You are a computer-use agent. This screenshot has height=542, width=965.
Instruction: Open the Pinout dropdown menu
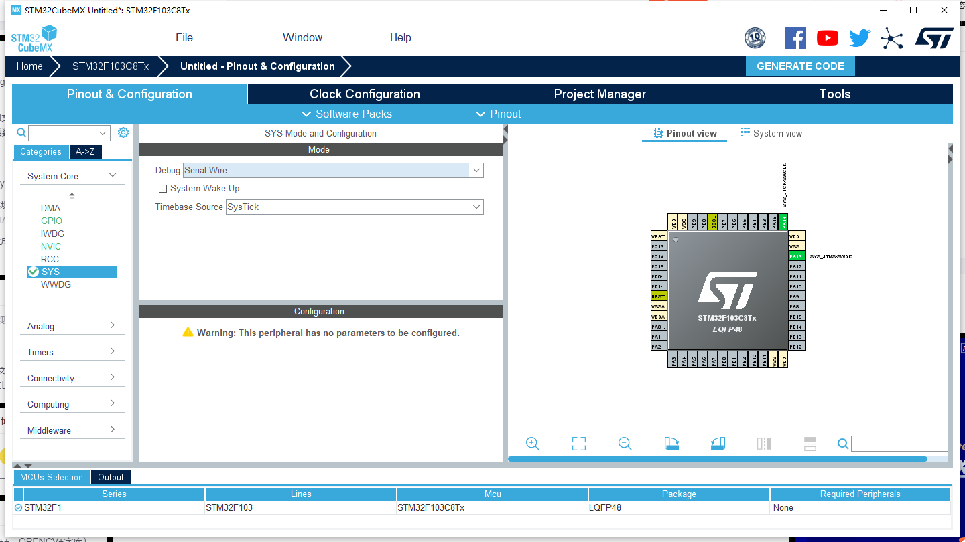point(499,114)
